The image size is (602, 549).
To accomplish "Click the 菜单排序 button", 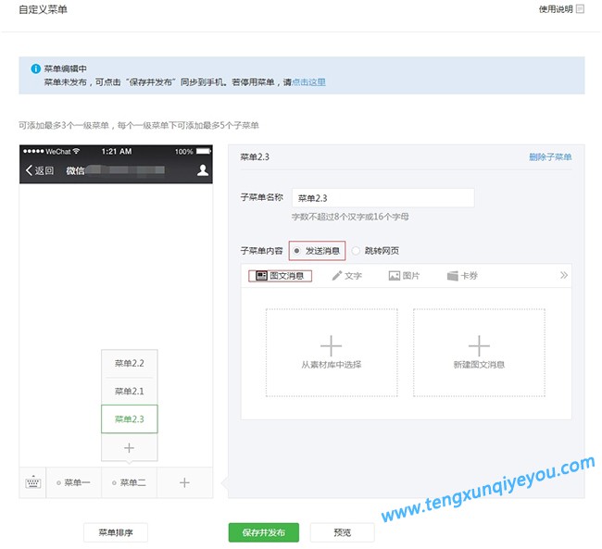I will click(x=116, y=532).
